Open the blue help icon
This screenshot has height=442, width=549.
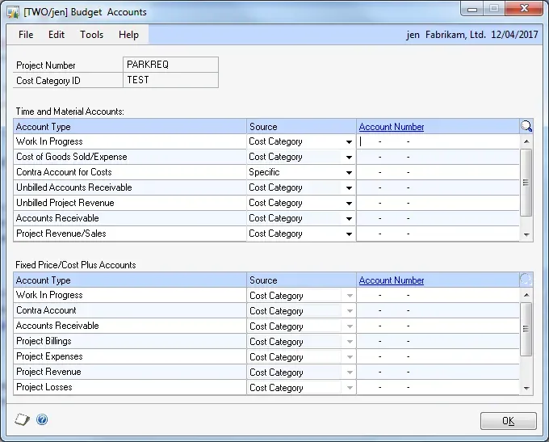[42, 419]
